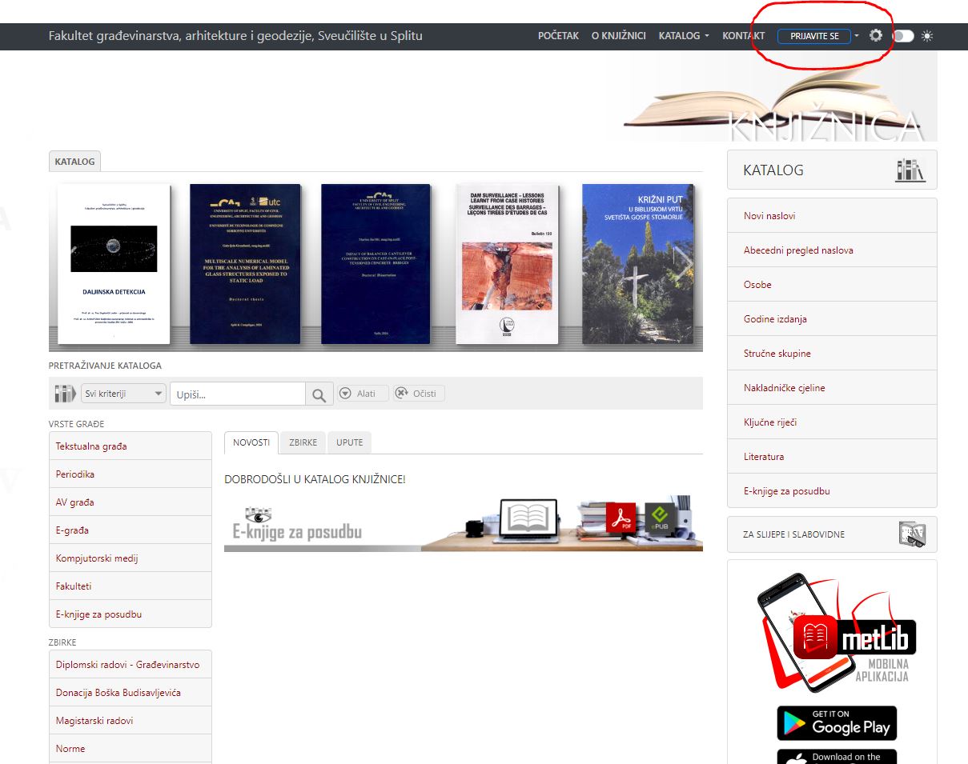Click the PRIJAVITE SE login button
Image resolution: width=968 pixels, height=764 pixels.
(813, 36)
